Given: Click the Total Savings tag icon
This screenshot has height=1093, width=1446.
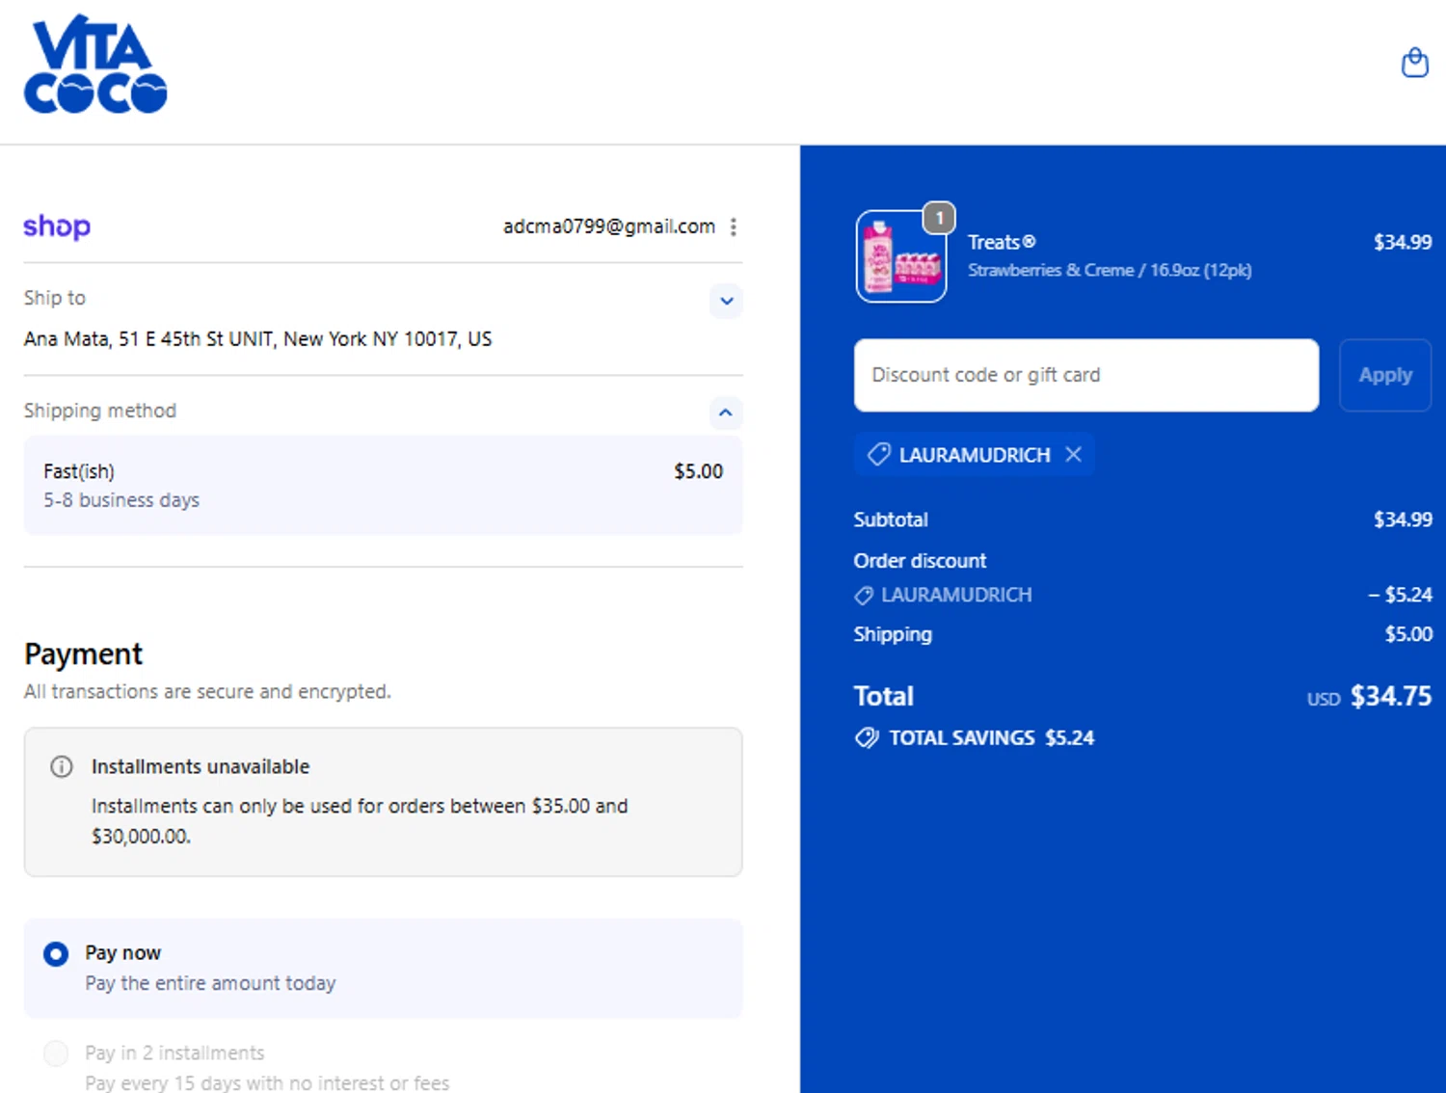Looking at the screenshot, I should pos(867,738).
